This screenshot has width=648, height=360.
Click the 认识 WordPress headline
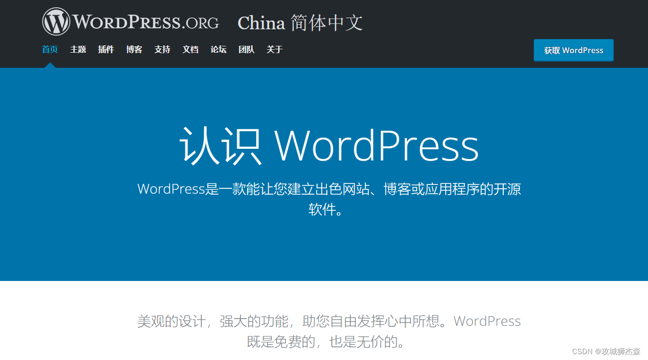329,145
